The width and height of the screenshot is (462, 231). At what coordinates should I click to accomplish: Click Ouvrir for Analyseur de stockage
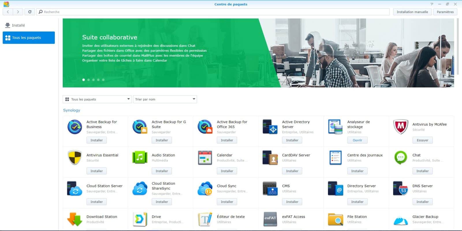coord(357,140)
